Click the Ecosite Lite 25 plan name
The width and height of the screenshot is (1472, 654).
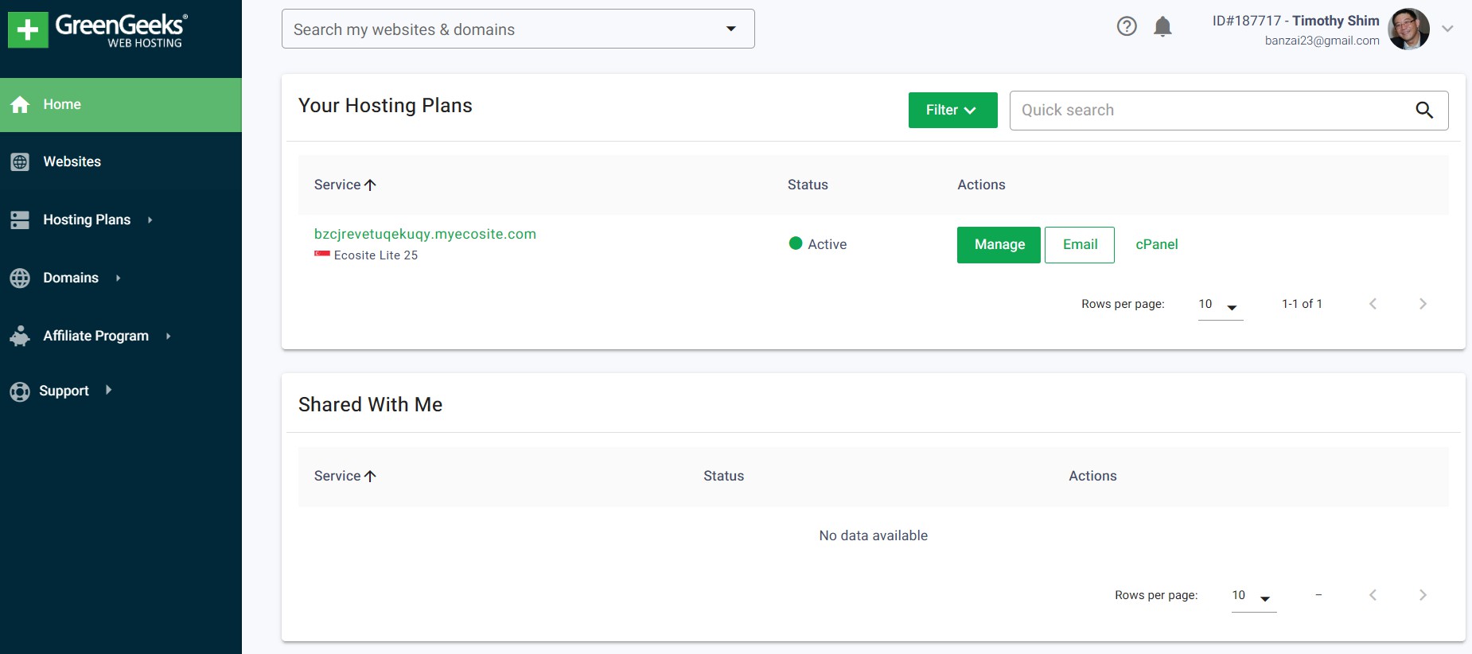(x=376, y=255)
